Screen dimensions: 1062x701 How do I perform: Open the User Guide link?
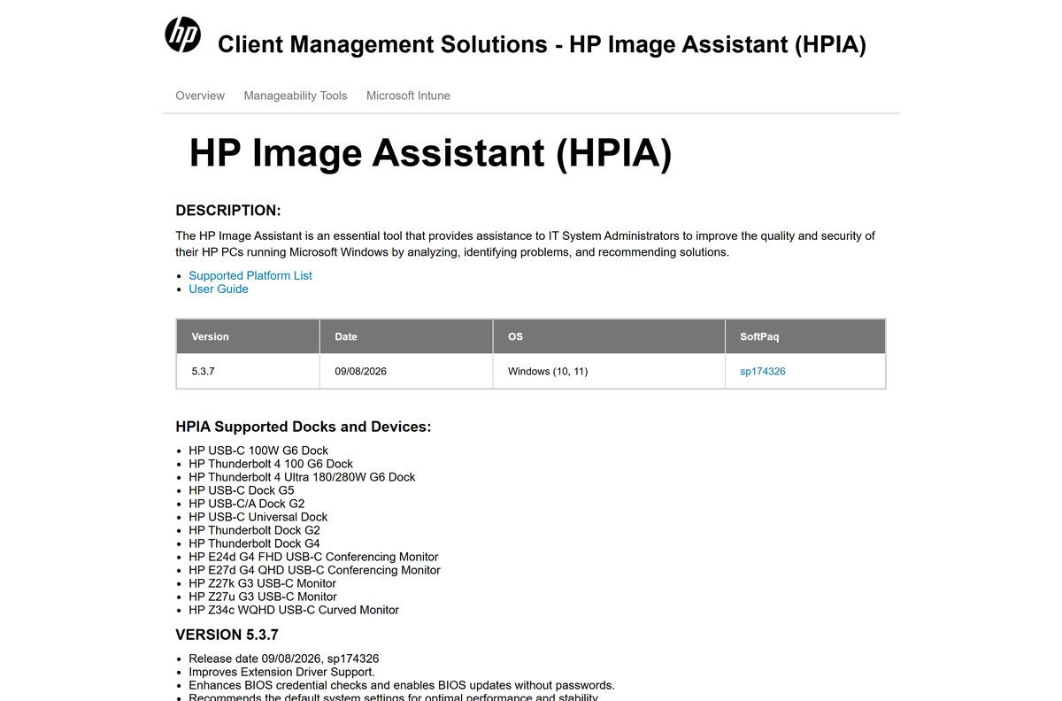[219, 289]
